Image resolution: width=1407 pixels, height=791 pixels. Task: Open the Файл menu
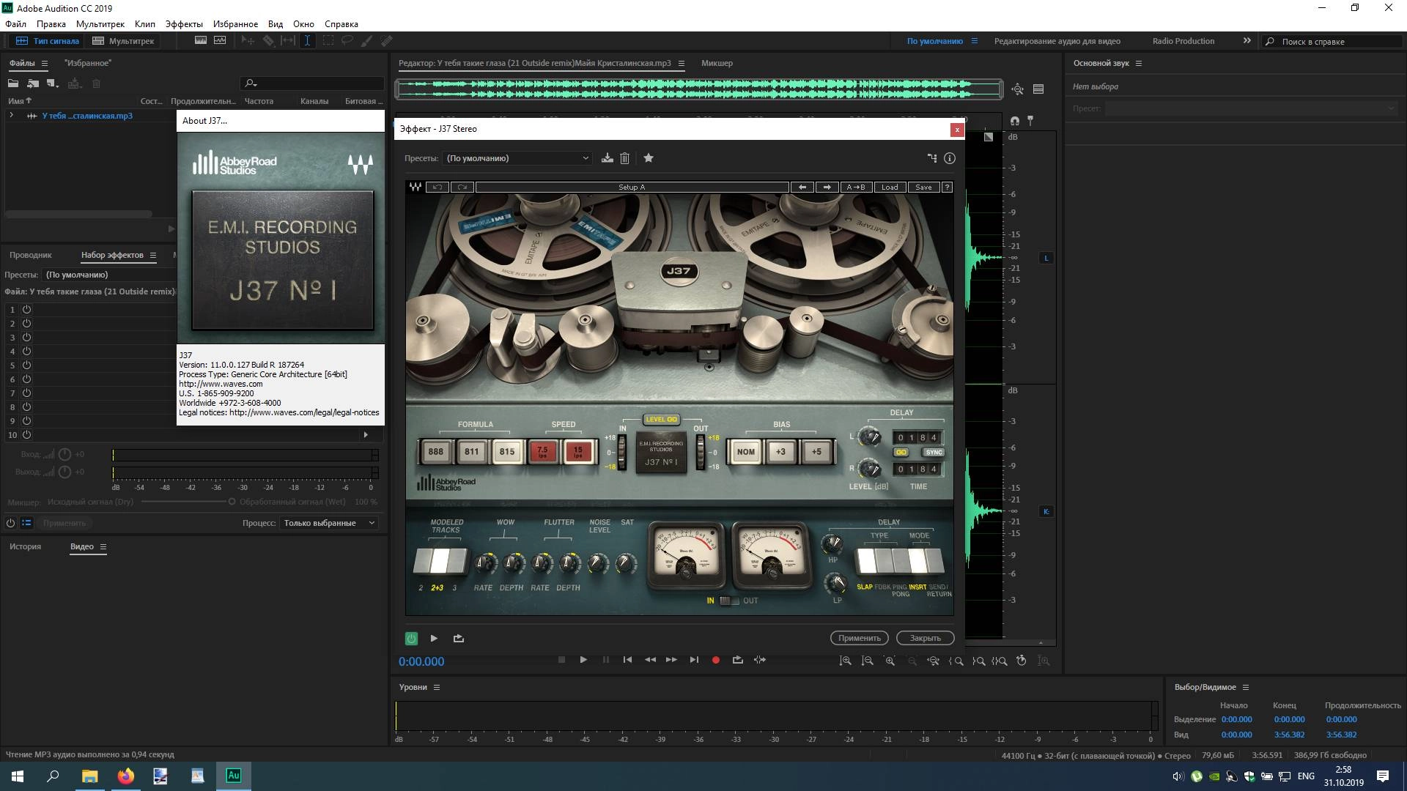[15, 24]
